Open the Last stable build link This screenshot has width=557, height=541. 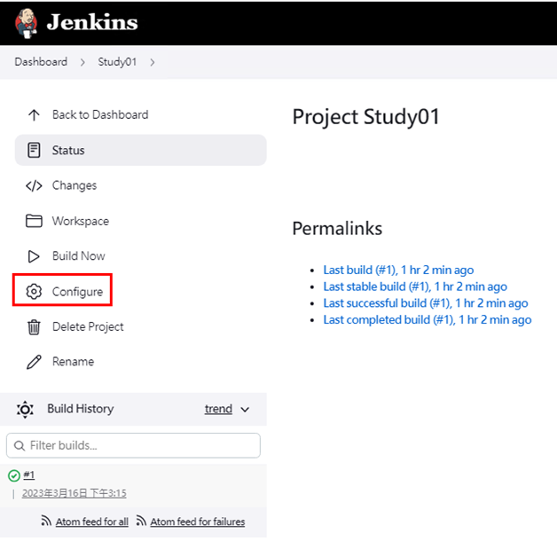click(415, 286)
